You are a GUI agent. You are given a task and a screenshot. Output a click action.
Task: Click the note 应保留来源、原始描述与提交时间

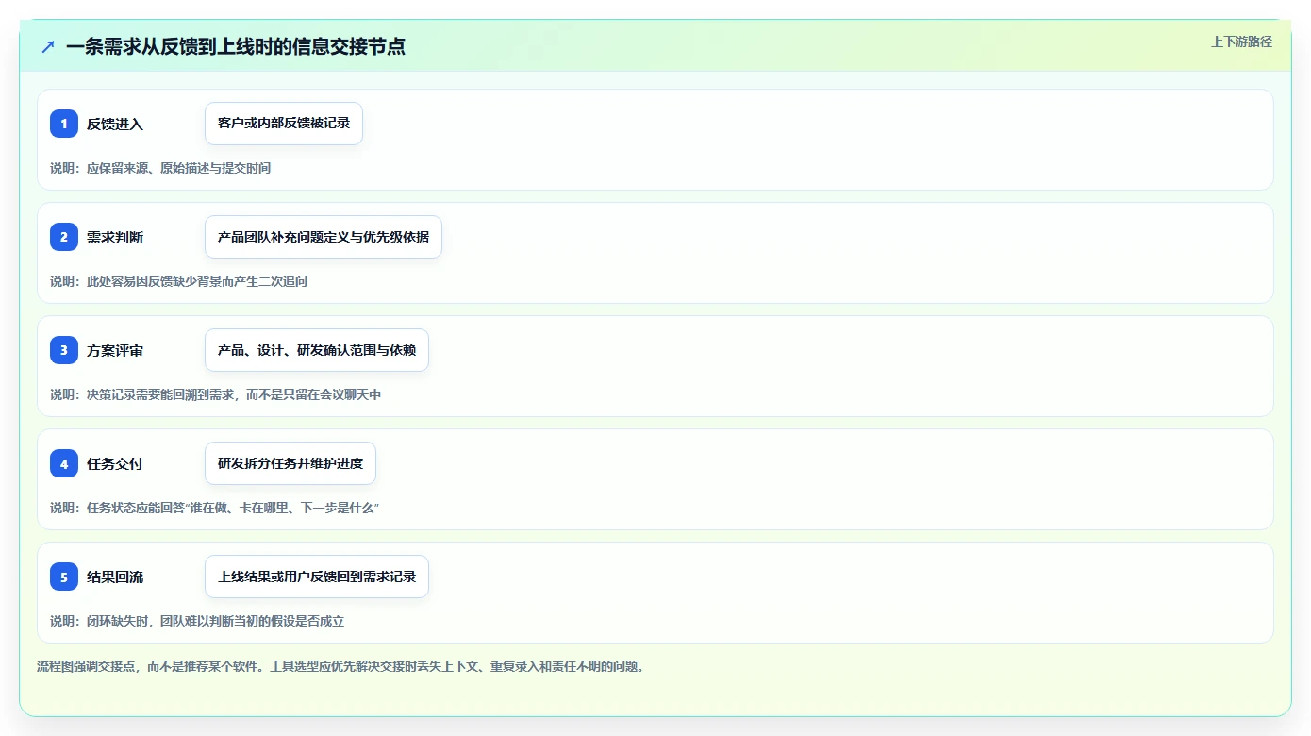[x=160, y=168]
